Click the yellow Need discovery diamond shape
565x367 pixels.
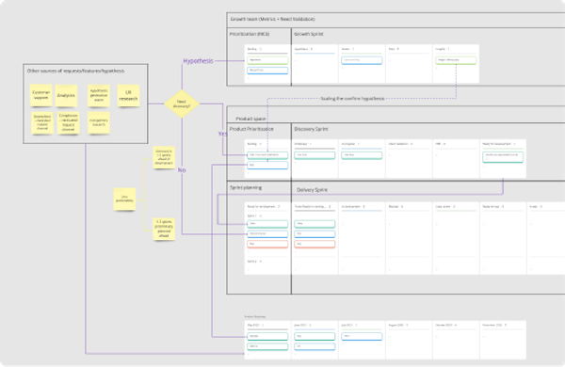click(182, 104)
